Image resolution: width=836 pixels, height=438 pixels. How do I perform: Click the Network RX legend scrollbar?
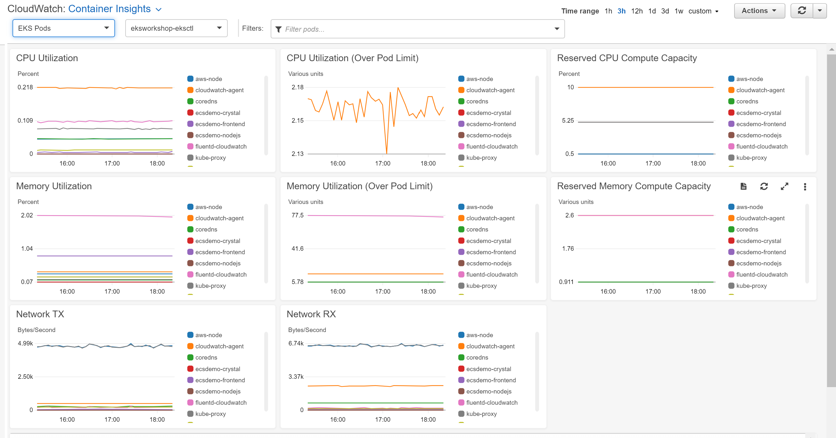[x=537, y=371]
